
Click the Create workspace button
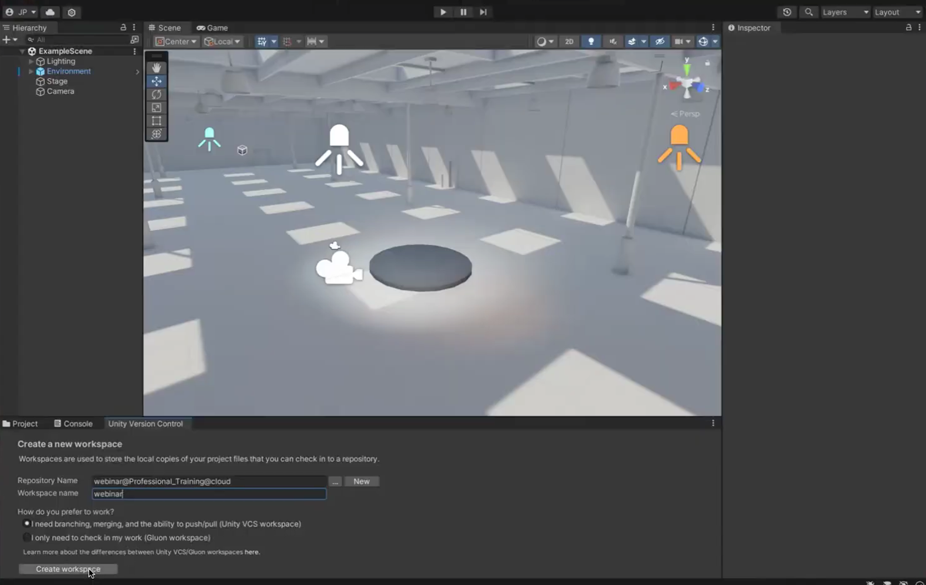[x=68, y=569]
